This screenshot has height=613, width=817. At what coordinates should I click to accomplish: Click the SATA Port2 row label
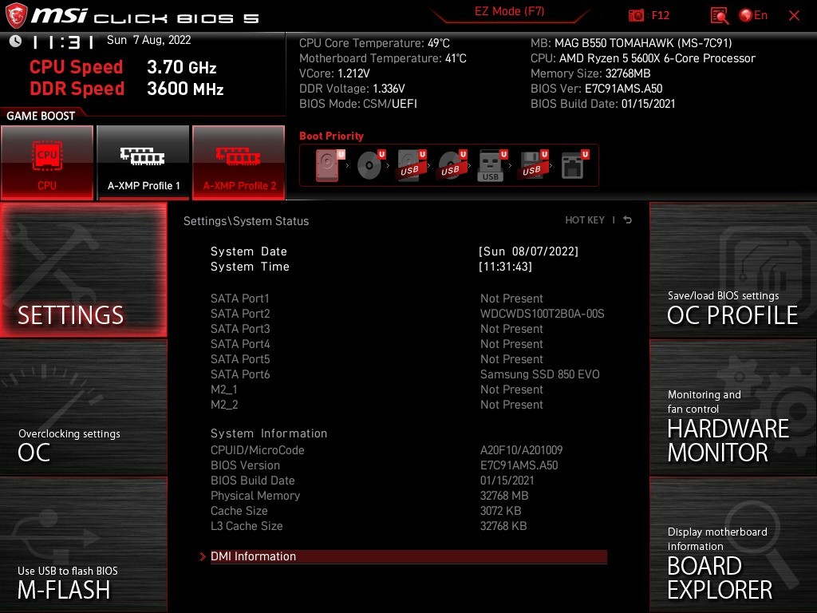[x=240, y=313]
